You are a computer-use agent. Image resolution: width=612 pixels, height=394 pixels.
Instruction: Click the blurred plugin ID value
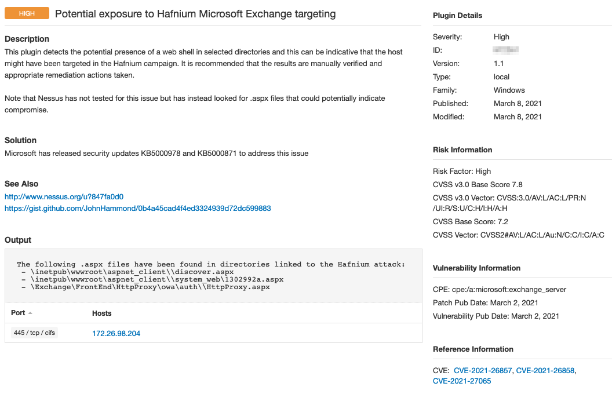tap(505, 50)
